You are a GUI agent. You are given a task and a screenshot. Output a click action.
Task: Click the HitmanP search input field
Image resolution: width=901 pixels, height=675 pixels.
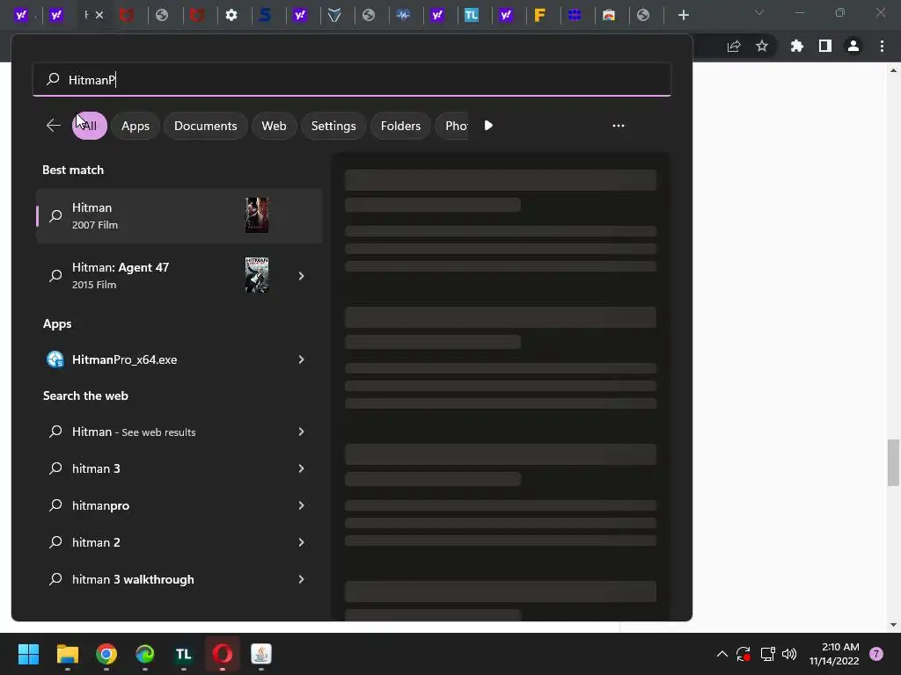(352, 79)
